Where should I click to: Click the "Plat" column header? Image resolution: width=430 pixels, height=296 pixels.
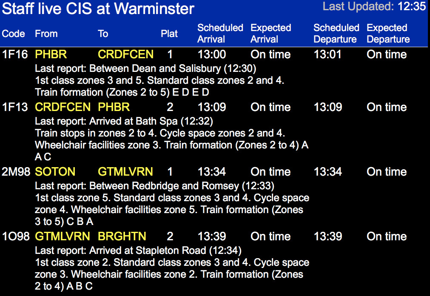coord(169,34)
